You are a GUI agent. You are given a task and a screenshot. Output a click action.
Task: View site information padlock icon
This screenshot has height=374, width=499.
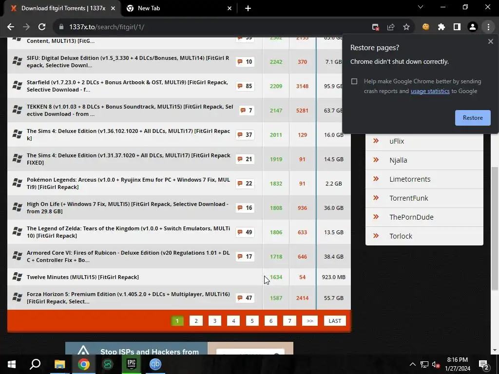(61, 27)
